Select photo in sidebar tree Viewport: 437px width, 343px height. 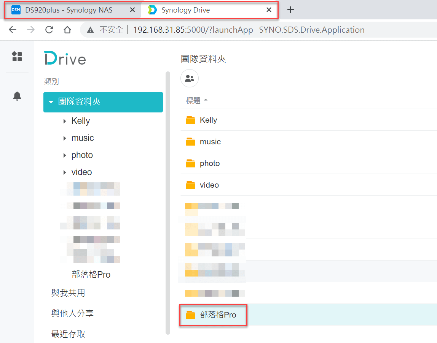[82, 155]
